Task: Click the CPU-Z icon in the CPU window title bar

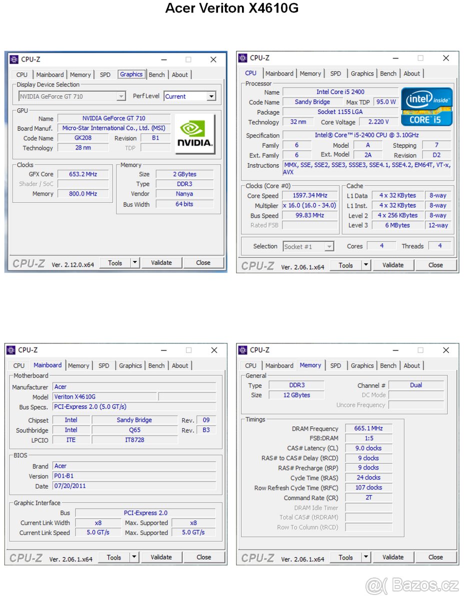Action: point(242,57)
